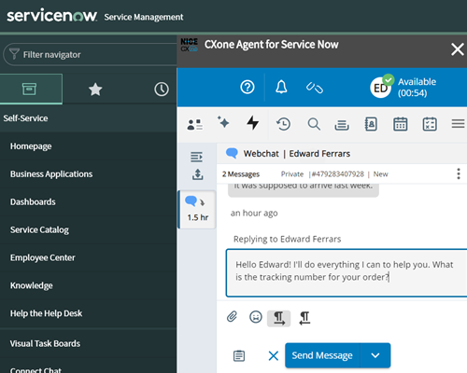The height and width of the screenshot is (373, 467).
Task: Switch to the Favorites star tab
Action: coord(95,90)
